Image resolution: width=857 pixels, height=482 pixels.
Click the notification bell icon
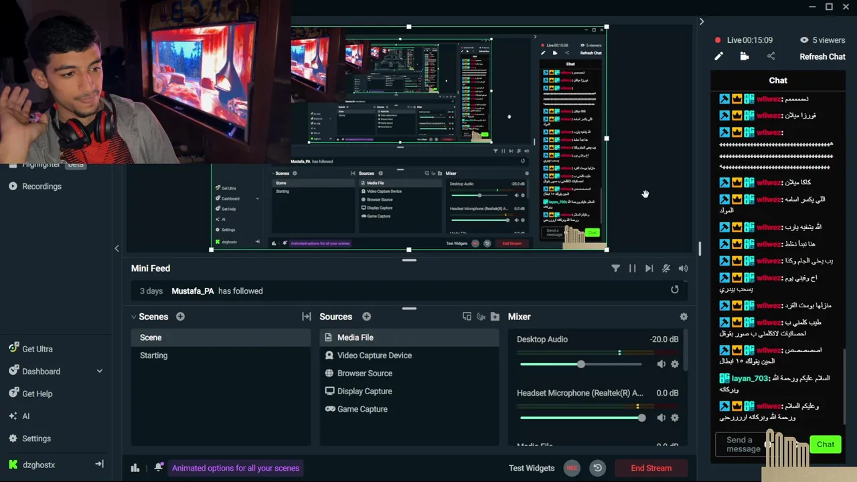[x=159, y=467]
